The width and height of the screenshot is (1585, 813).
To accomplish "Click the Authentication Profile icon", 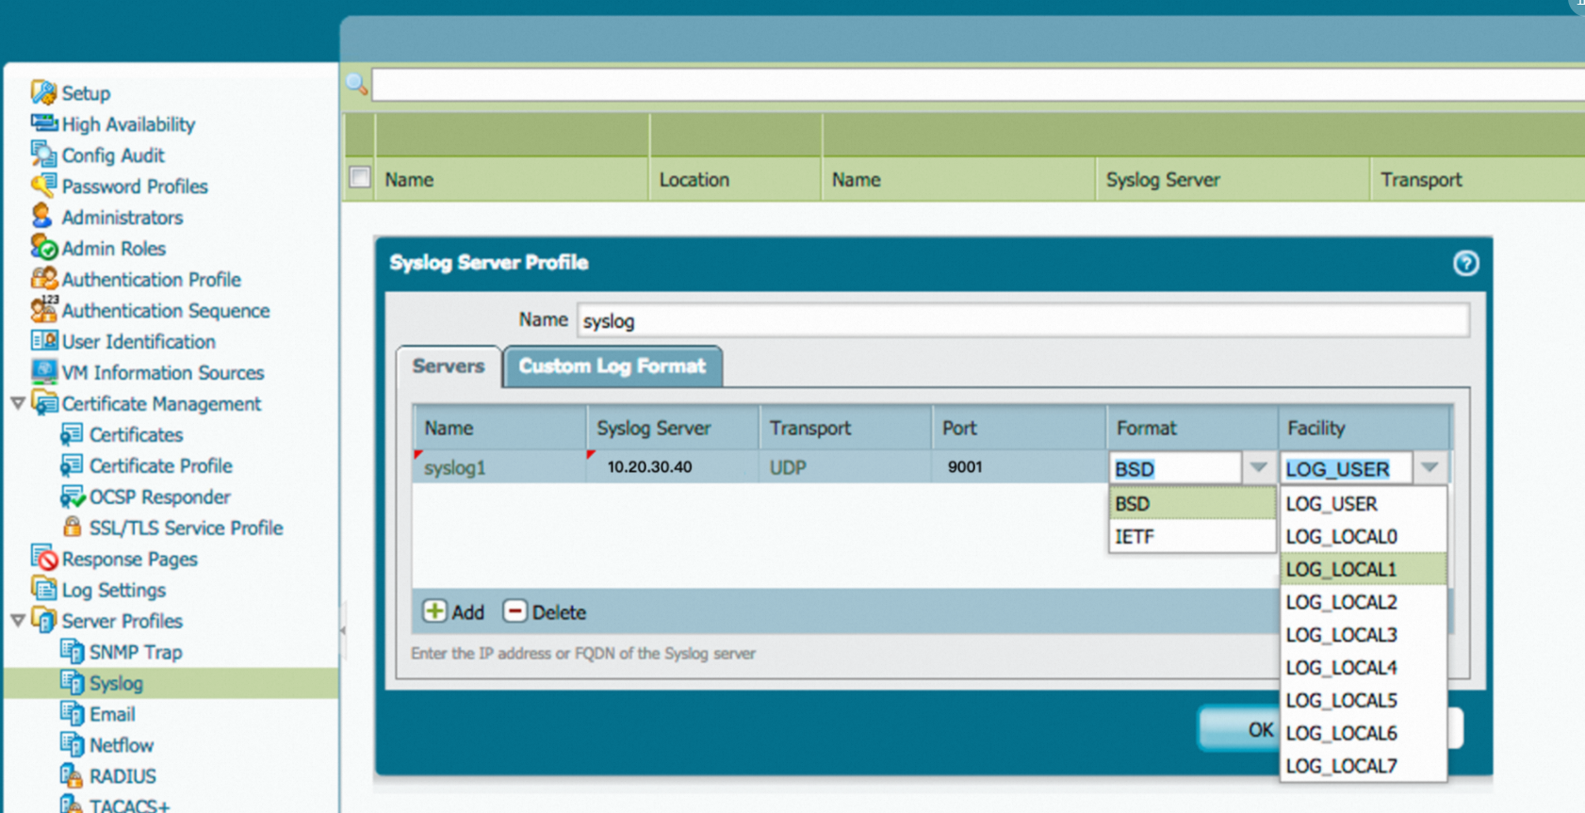I will [43, 278].
